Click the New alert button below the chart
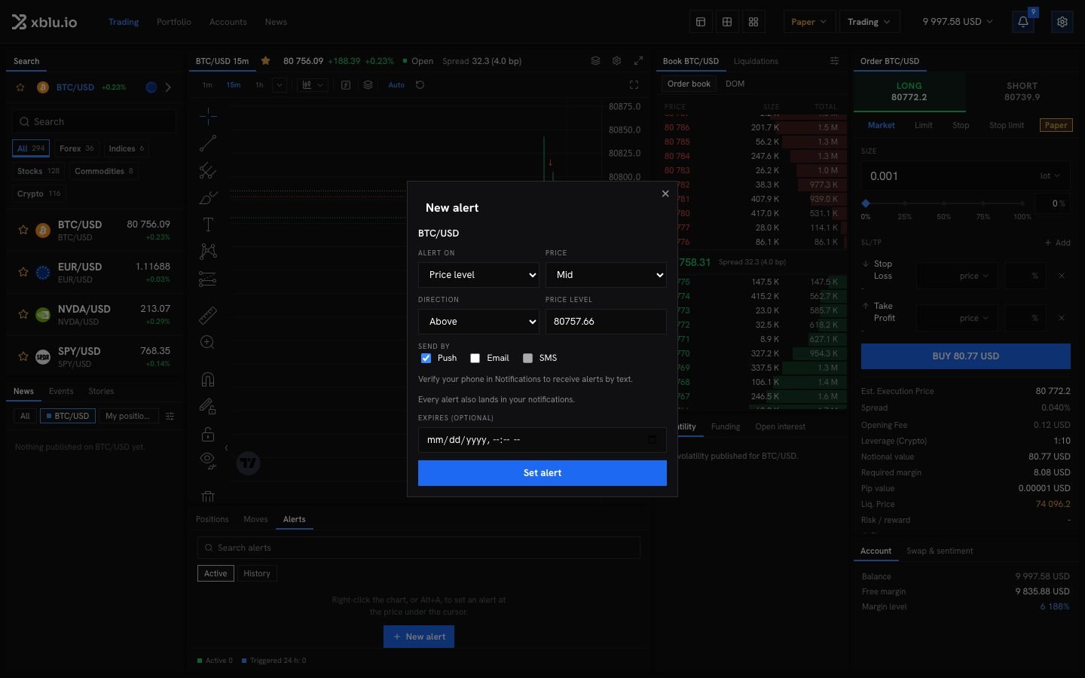This screenshot has height=678, width=1085. (x=419, y=637)
